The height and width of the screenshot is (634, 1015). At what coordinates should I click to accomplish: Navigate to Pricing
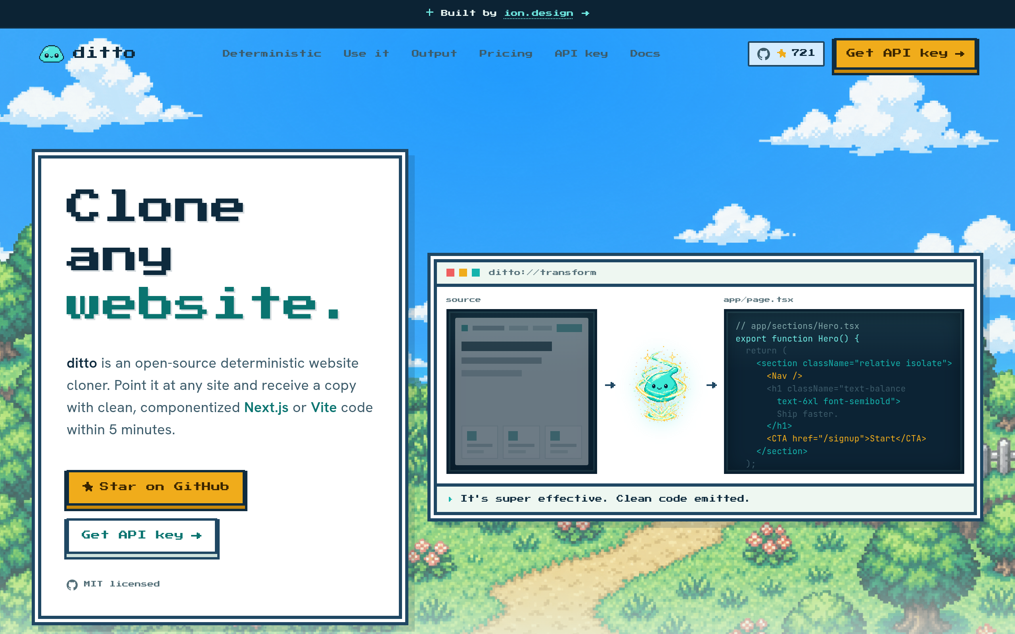pyautogui.click(x=506, y=53)
